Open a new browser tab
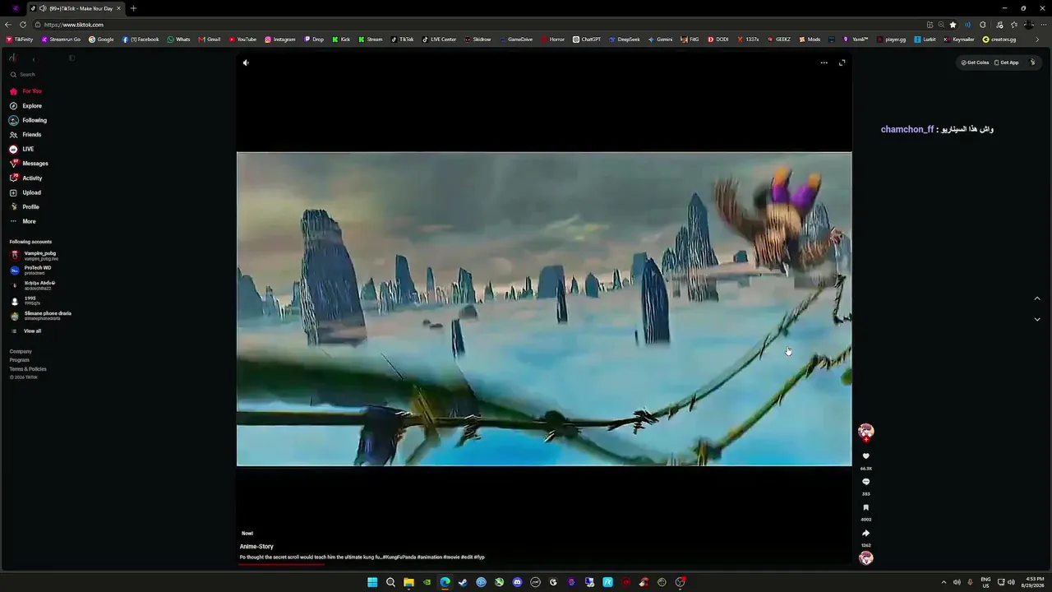1052x592 pixels. click(x=133, y=8)
